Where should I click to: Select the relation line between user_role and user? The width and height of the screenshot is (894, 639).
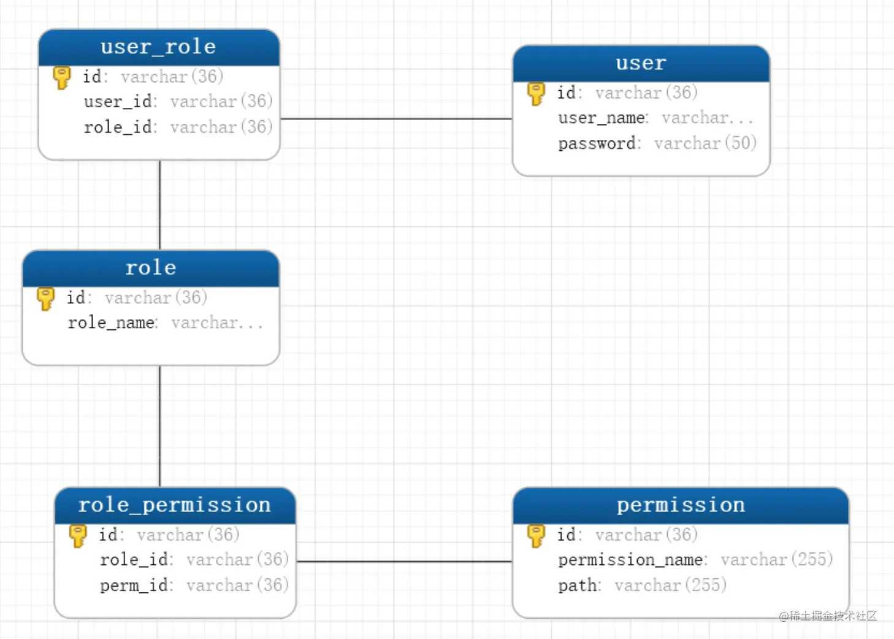pos(396,119)
